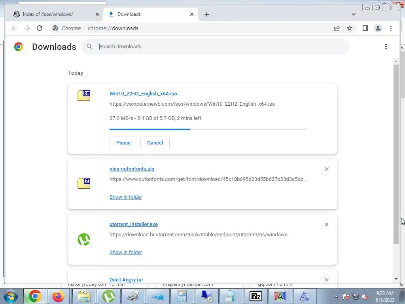The width and height of the screenshot is (405, 304).
Task: Open the Don't Angry.rar link
Action: click(x=126, y=280)
